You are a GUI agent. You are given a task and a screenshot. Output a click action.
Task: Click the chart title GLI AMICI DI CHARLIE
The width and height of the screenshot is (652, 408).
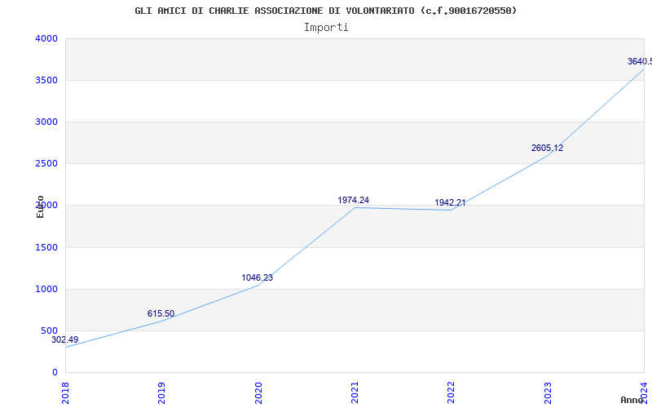click(325, 11)
